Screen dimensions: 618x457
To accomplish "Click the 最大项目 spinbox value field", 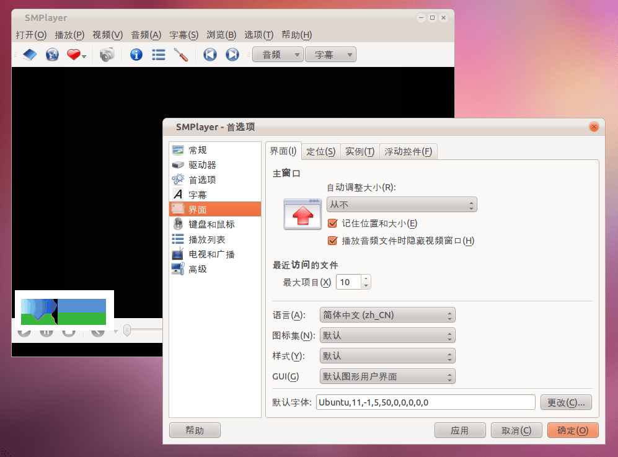I will 348,282.
